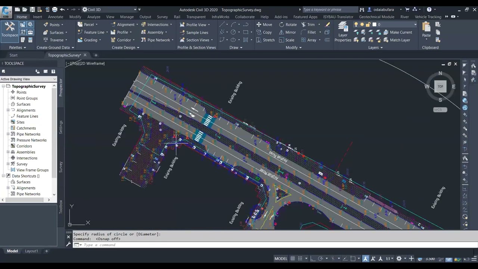
Task: Click the Trim tool
Action: (x=308, y=25)
